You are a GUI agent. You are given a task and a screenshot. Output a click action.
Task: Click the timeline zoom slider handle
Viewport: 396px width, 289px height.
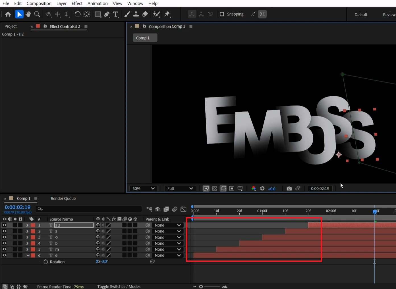point(201,286)
